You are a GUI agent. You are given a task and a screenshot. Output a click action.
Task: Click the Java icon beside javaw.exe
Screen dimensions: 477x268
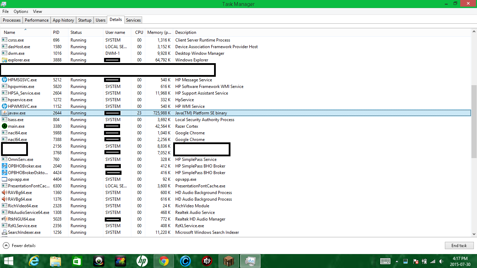[x=5, y=113]
